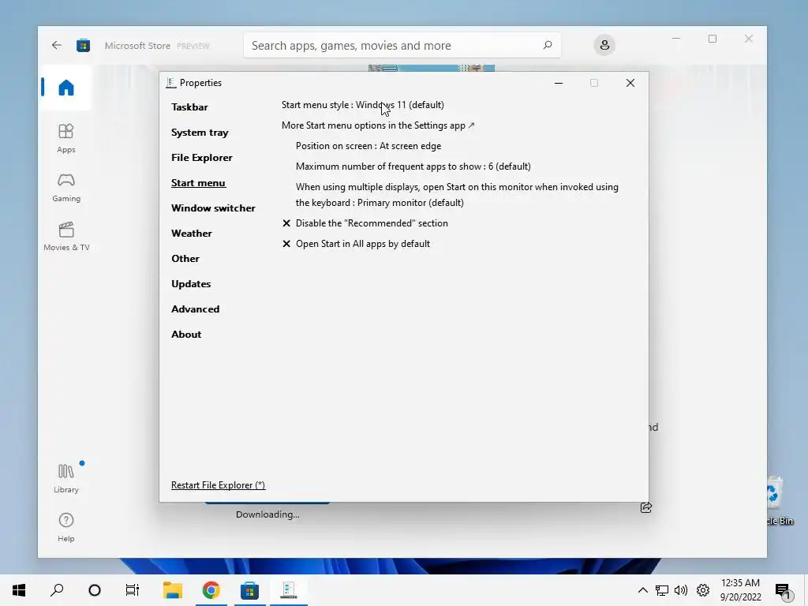Show the Updates section
808x606 pixels.
pyautogui.click(x=191, y=284)
